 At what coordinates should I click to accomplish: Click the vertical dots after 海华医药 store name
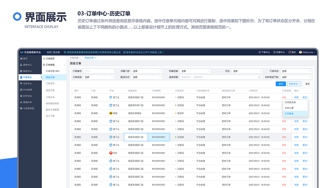click(x=164, y=52)
